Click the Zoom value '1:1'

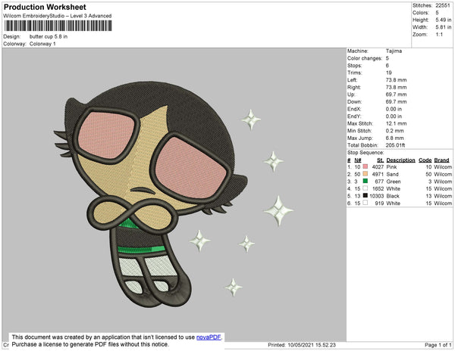439,35
